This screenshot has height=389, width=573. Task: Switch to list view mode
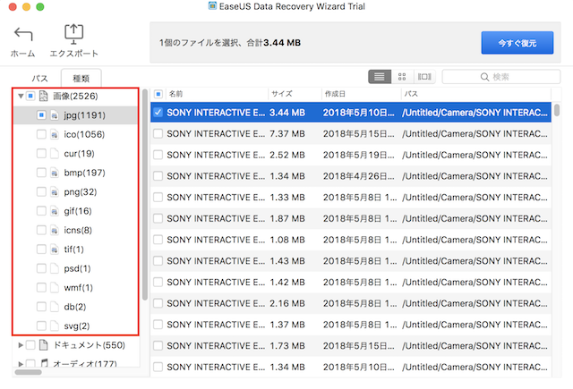380,77
